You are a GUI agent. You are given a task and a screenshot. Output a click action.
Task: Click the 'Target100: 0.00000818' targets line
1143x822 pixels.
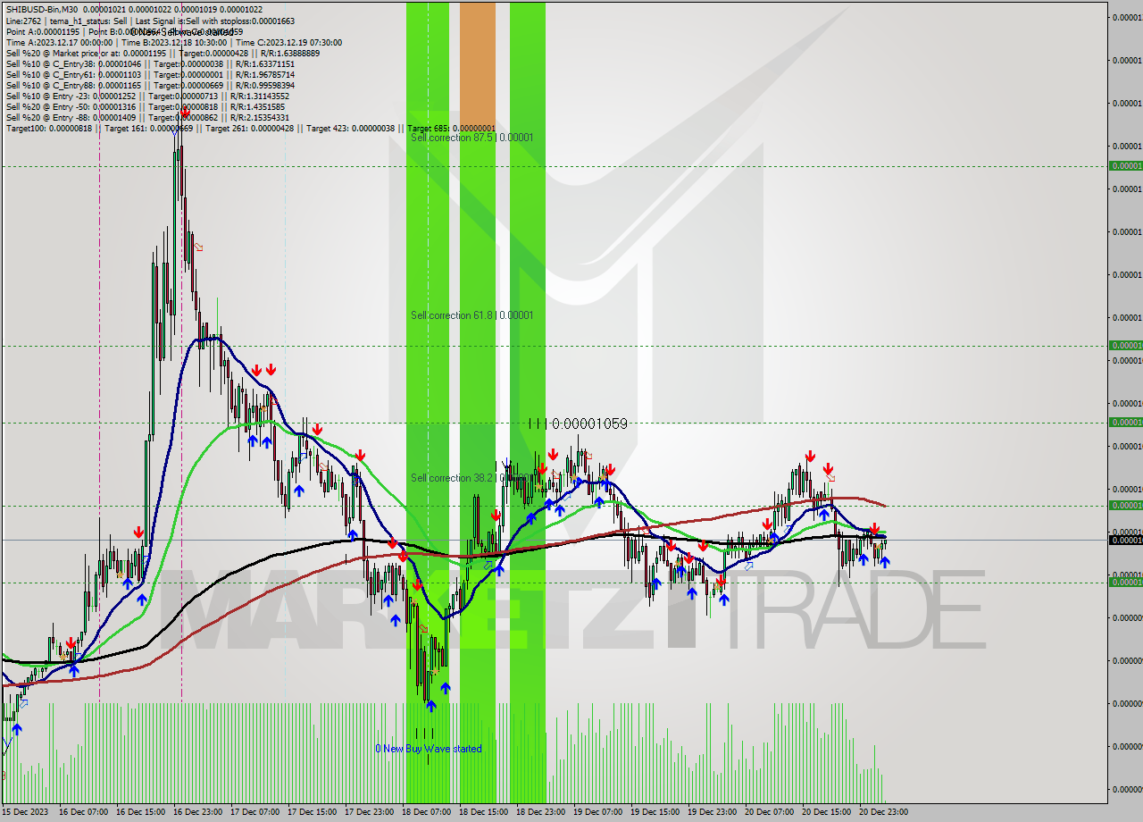(x=250, y=128)
